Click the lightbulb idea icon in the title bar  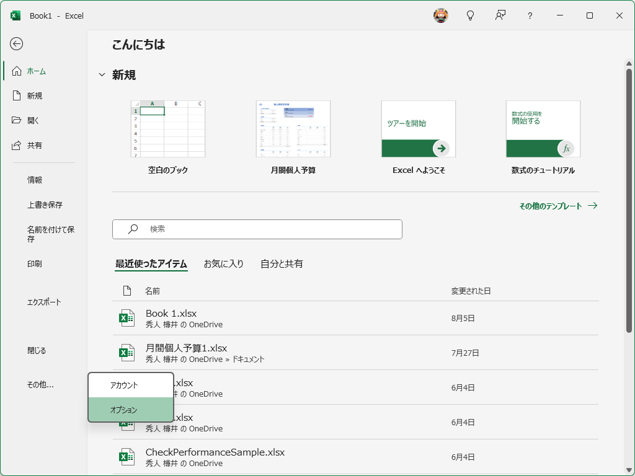470,15
